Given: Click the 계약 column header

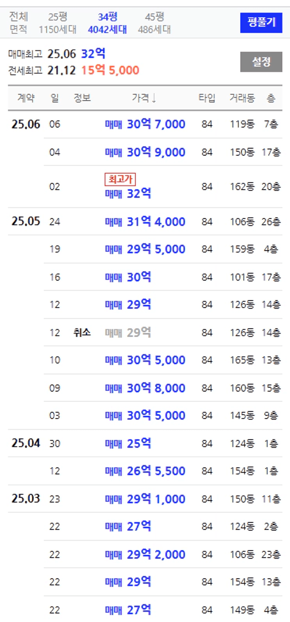Looking at the screenshot, I should click(x=26, y=98).
